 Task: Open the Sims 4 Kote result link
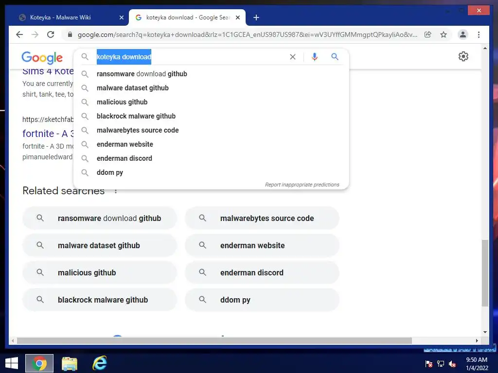point(48,72)
